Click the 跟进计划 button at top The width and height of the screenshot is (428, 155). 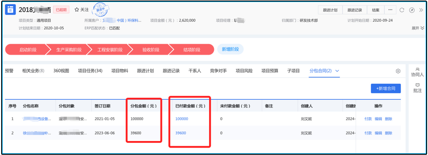tap(330, 10)
